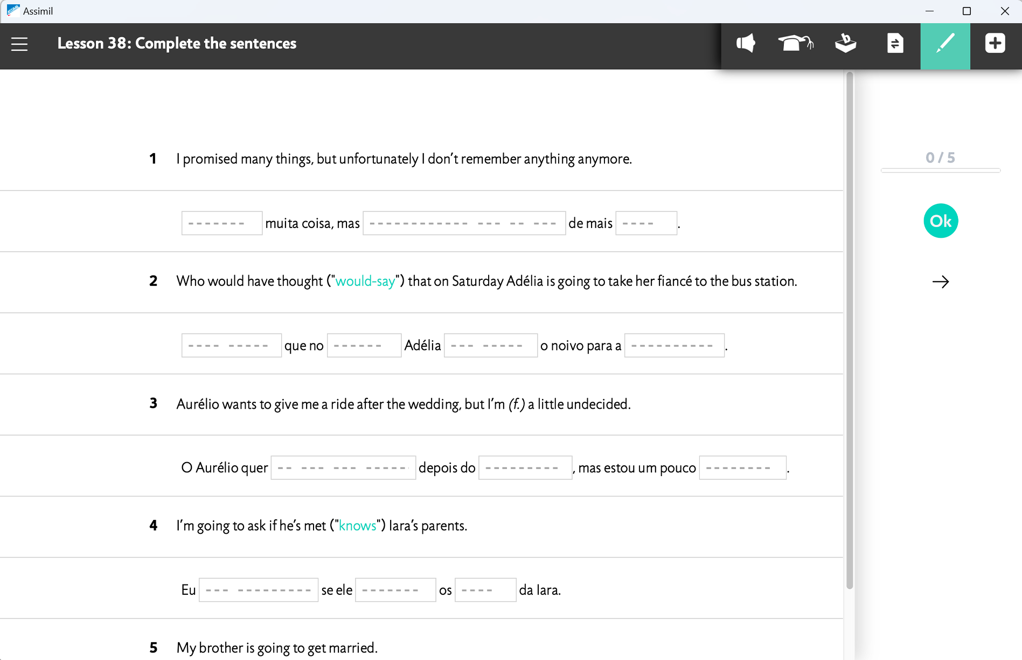
Task: Focus the blank after "de mais"
Action: pyautogui.click(x=646, y=223)
